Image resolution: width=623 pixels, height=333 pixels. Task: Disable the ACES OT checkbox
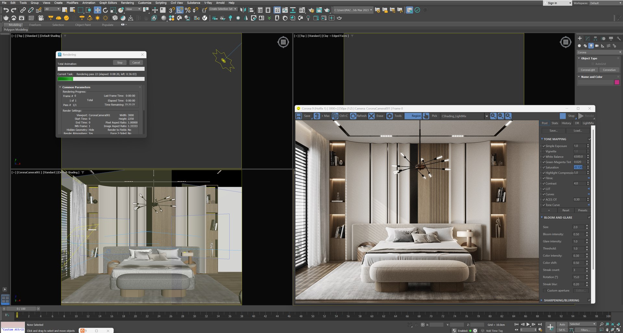coord(544,200)
